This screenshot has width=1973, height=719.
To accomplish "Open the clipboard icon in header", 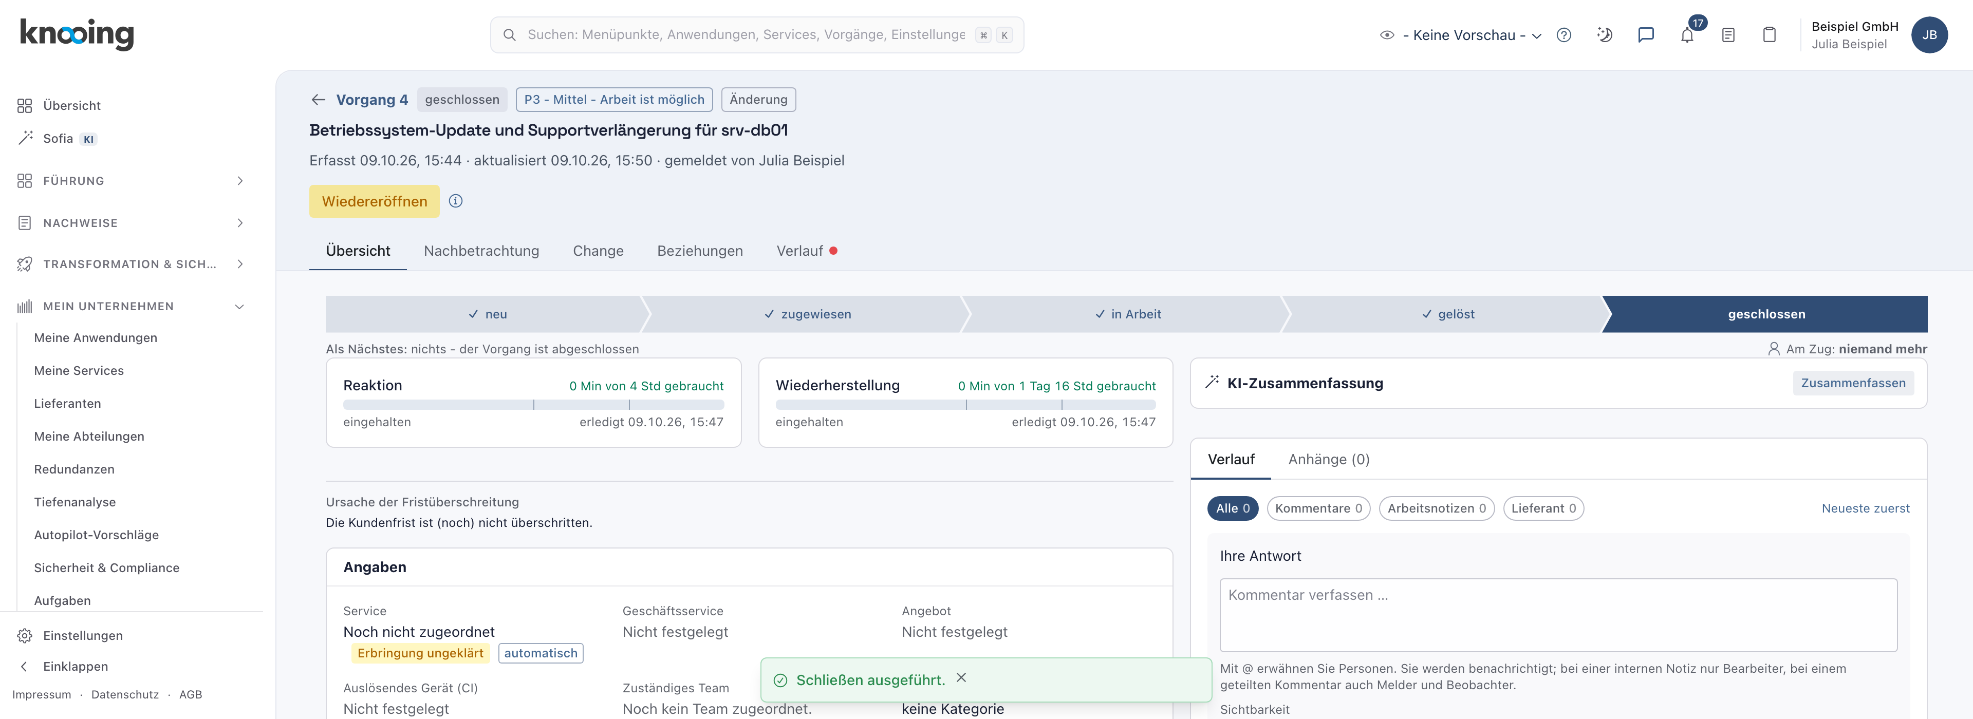I will 1769,35.
